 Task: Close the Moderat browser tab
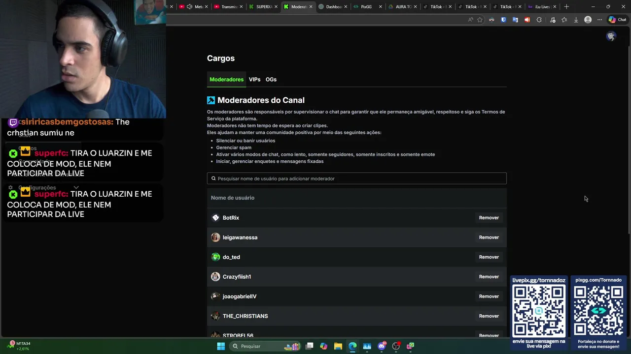tap(311, 7)
